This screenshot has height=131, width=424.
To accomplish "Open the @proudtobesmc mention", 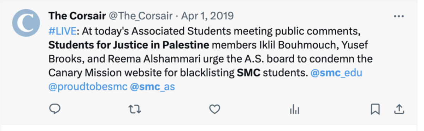I will pos(88,87).
